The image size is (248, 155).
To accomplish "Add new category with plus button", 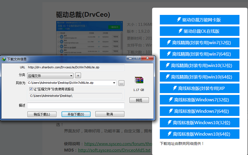I will (x=78, y=76).
